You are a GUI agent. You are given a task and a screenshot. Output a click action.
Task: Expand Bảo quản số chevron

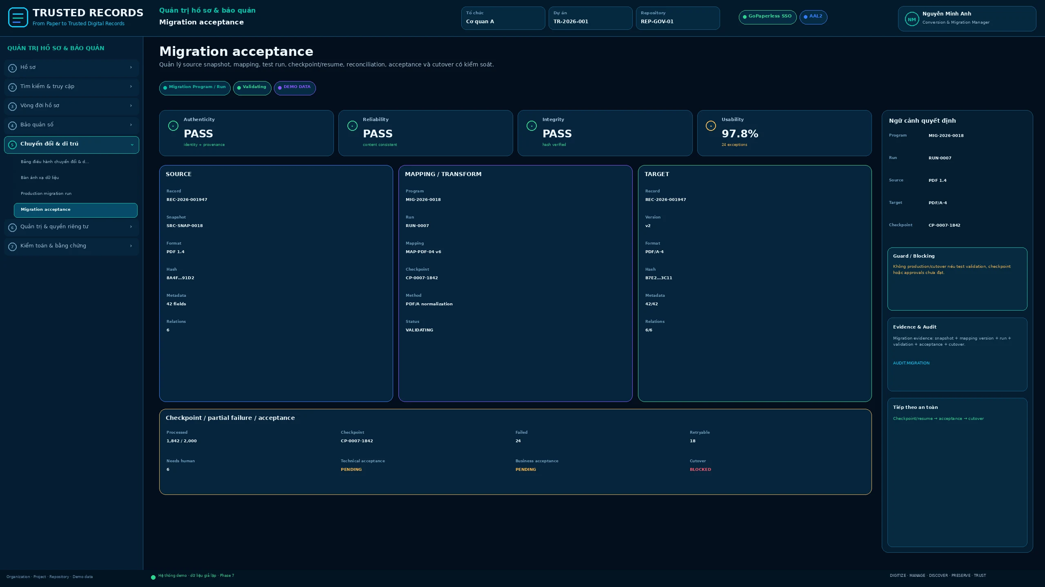pyautogui.click(x=131, y=125)
